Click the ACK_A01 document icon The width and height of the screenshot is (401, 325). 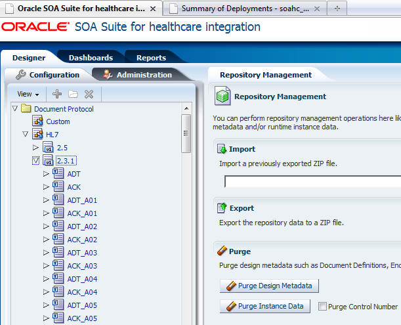pos(58,213)
